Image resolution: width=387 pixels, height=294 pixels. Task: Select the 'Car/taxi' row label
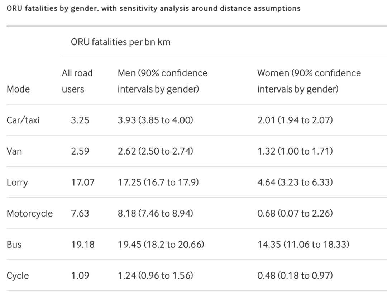click(x=23, y=120)
